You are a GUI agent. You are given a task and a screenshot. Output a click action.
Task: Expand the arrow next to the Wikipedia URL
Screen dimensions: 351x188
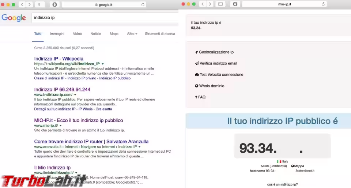102,64
